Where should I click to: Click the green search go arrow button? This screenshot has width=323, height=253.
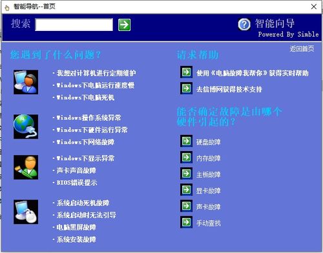tap(124, 25)
